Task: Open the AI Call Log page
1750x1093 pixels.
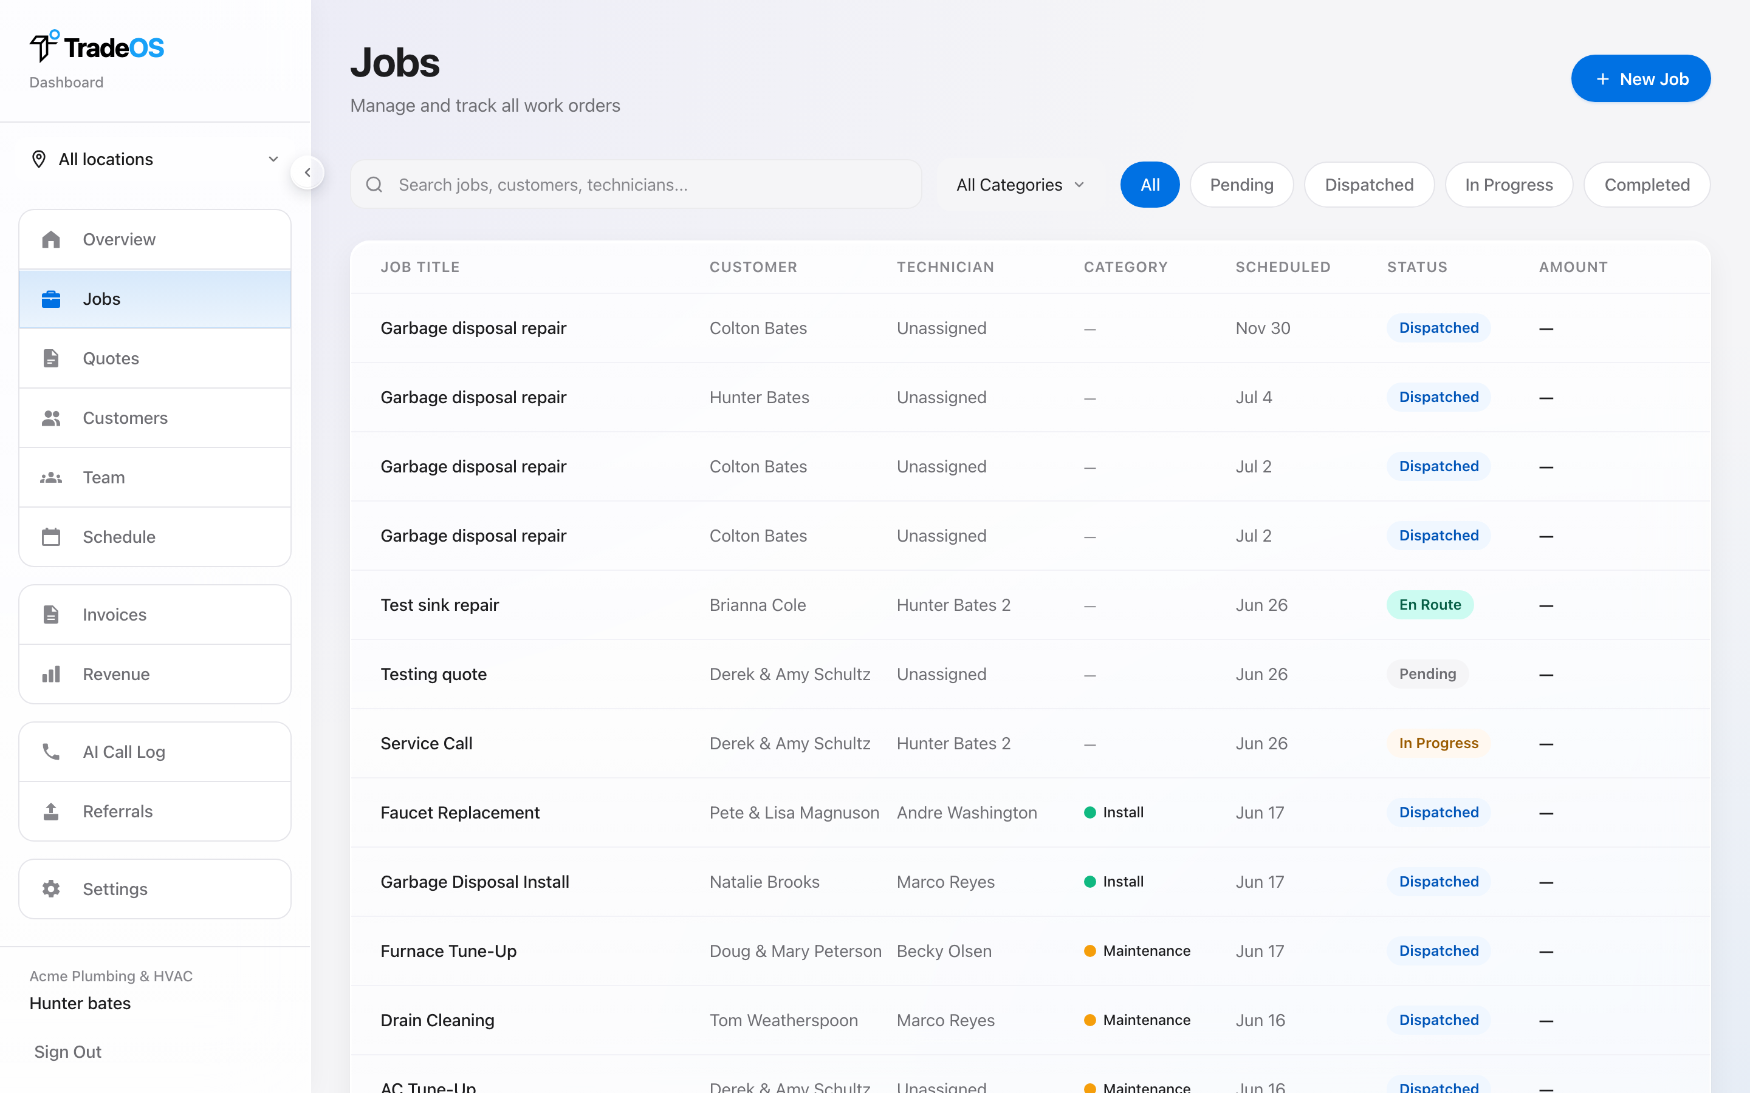Action: point(155,752)
